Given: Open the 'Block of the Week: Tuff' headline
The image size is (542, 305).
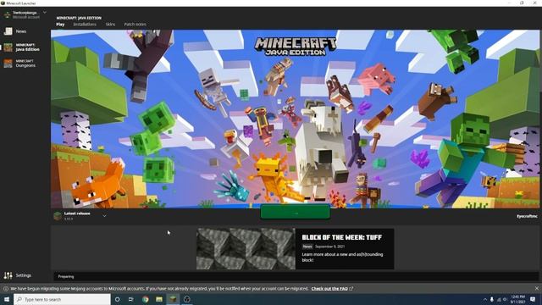Looking at the screenshot, I should [342, 237].
